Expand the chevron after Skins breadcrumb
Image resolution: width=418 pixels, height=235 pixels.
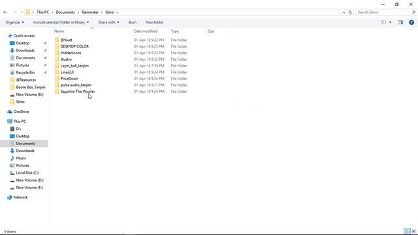(117, 12)
